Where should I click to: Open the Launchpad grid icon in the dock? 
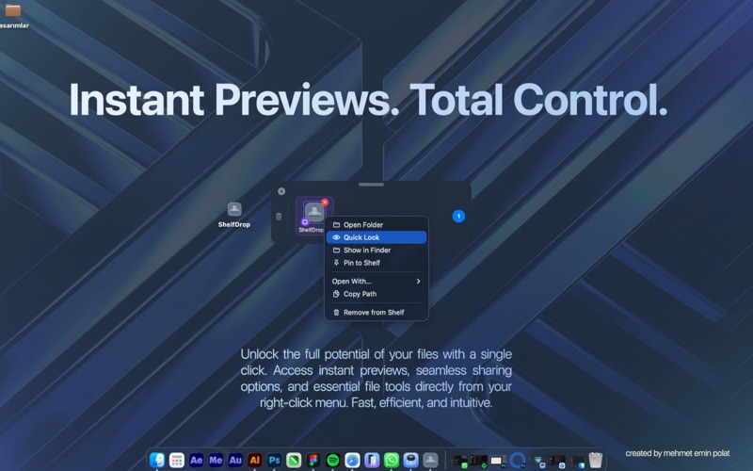click(x=177, y=460)
